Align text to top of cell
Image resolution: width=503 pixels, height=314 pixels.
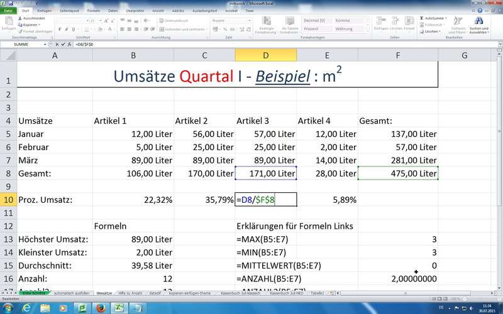(x=122, y=21)
